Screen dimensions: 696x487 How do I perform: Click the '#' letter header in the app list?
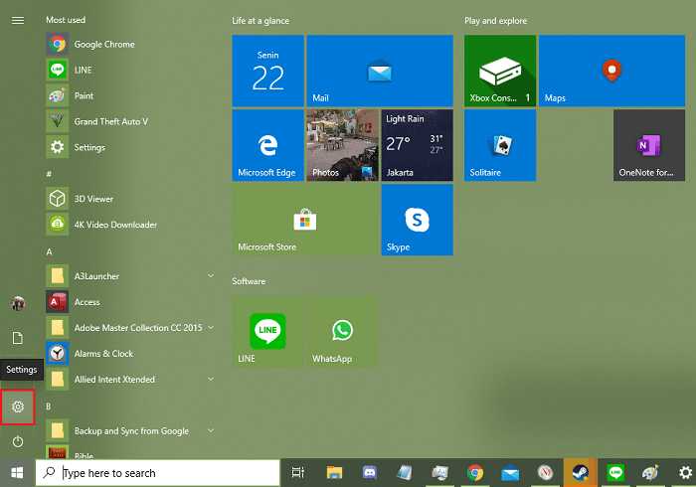(49, 174)
